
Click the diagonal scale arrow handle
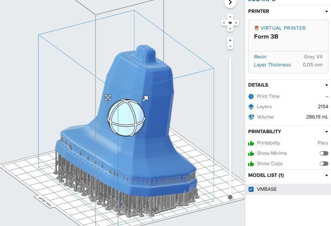coord(145,98)
